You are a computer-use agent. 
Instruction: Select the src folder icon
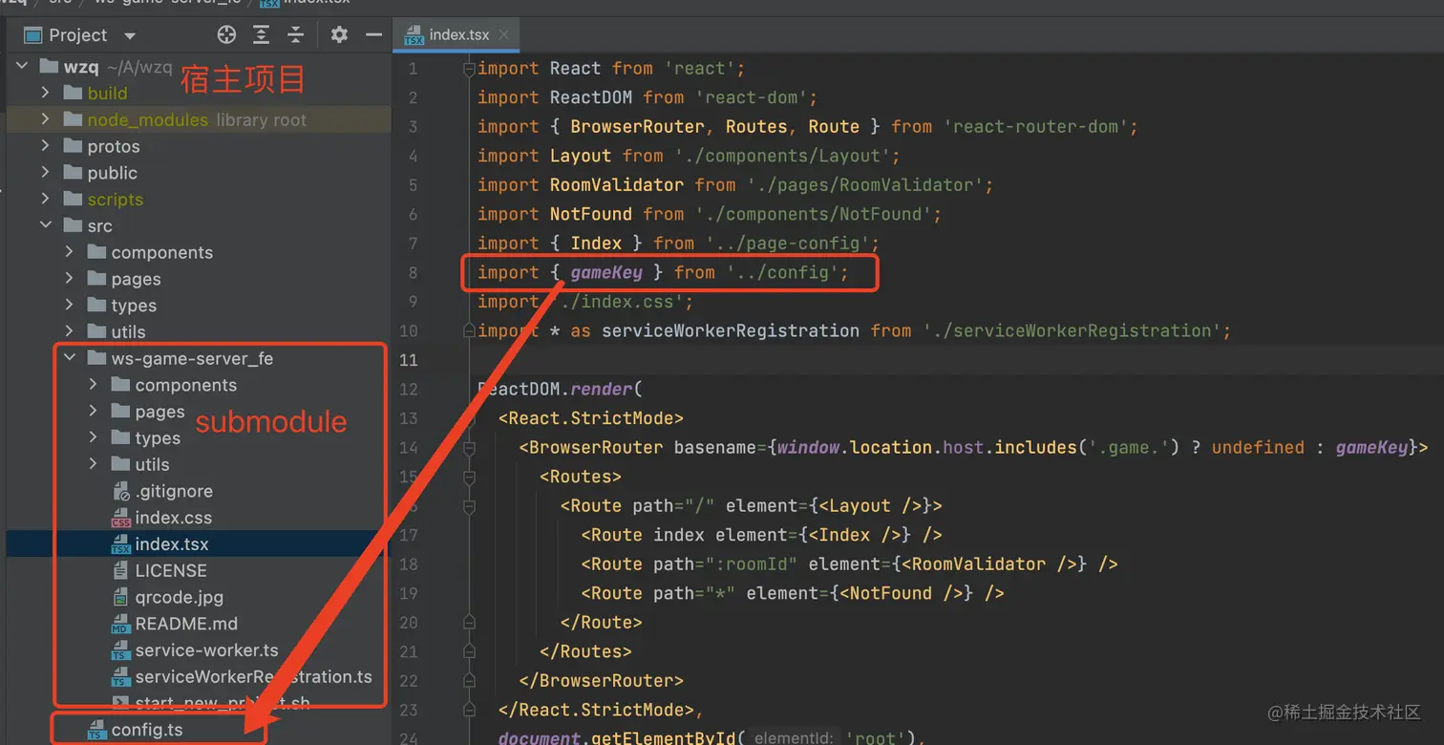73,226
